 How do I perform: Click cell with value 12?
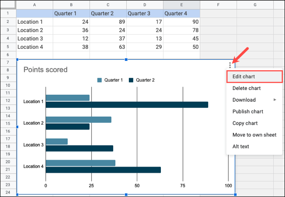(71, 39)
